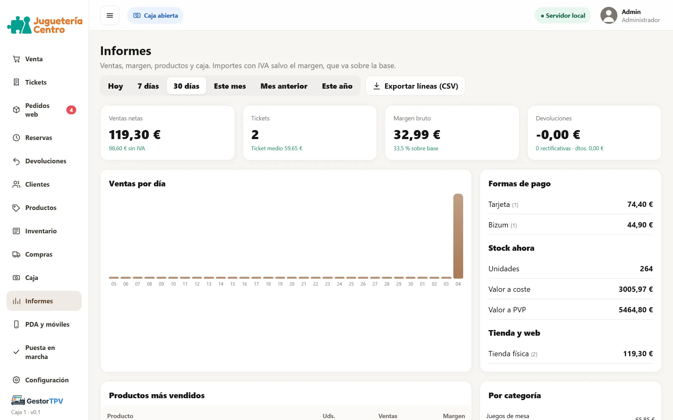Open the PDA y móviles phone icon
Image resolution: width=673 pixels, height=420 pixels.
[16, 324]
